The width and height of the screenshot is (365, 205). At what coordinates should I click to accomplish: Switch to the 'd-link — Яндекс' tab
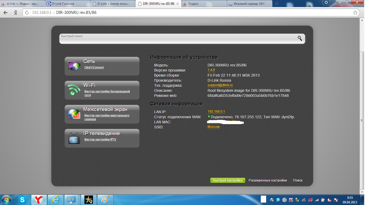click(22, 4)
